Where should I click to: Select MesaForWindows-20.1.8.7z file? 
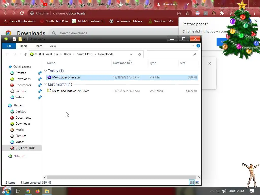click(x=122, y=91)
